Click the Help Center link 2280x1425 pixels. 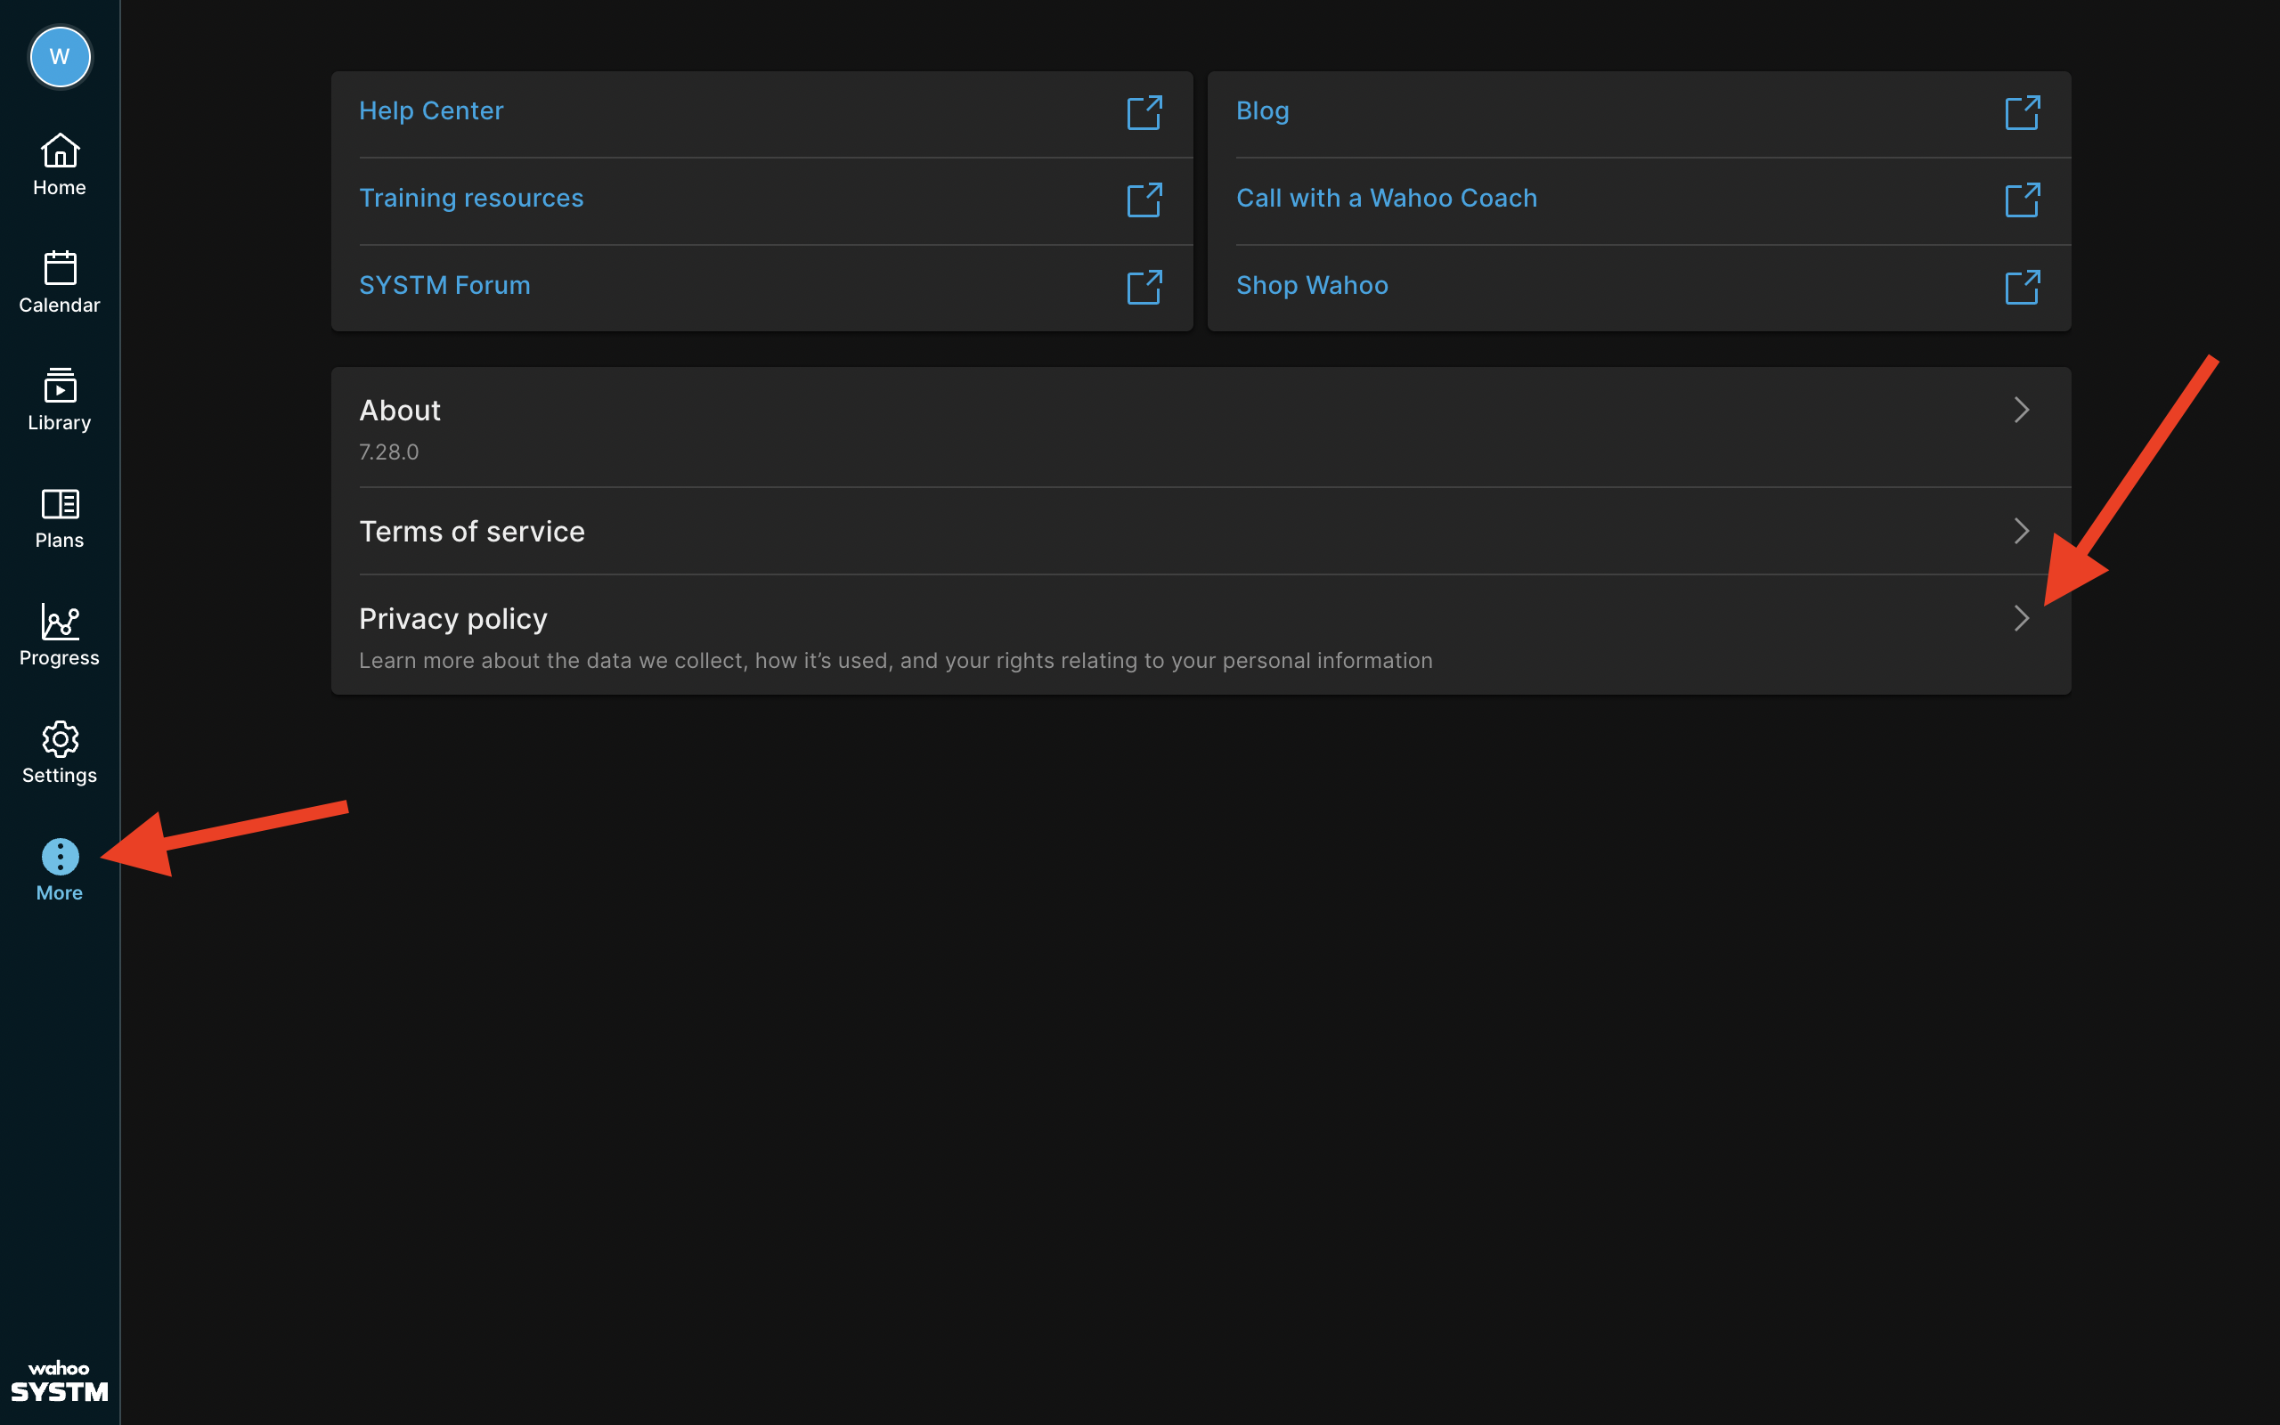pyautogui.click(x=431, y=111)
